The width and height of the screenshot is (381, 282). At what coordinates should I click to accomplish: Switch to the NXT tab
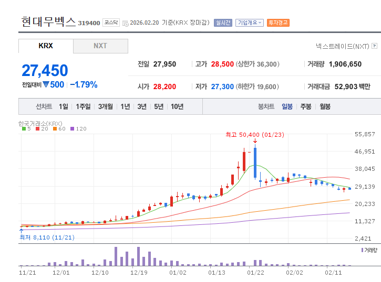(x=100, y=46)
